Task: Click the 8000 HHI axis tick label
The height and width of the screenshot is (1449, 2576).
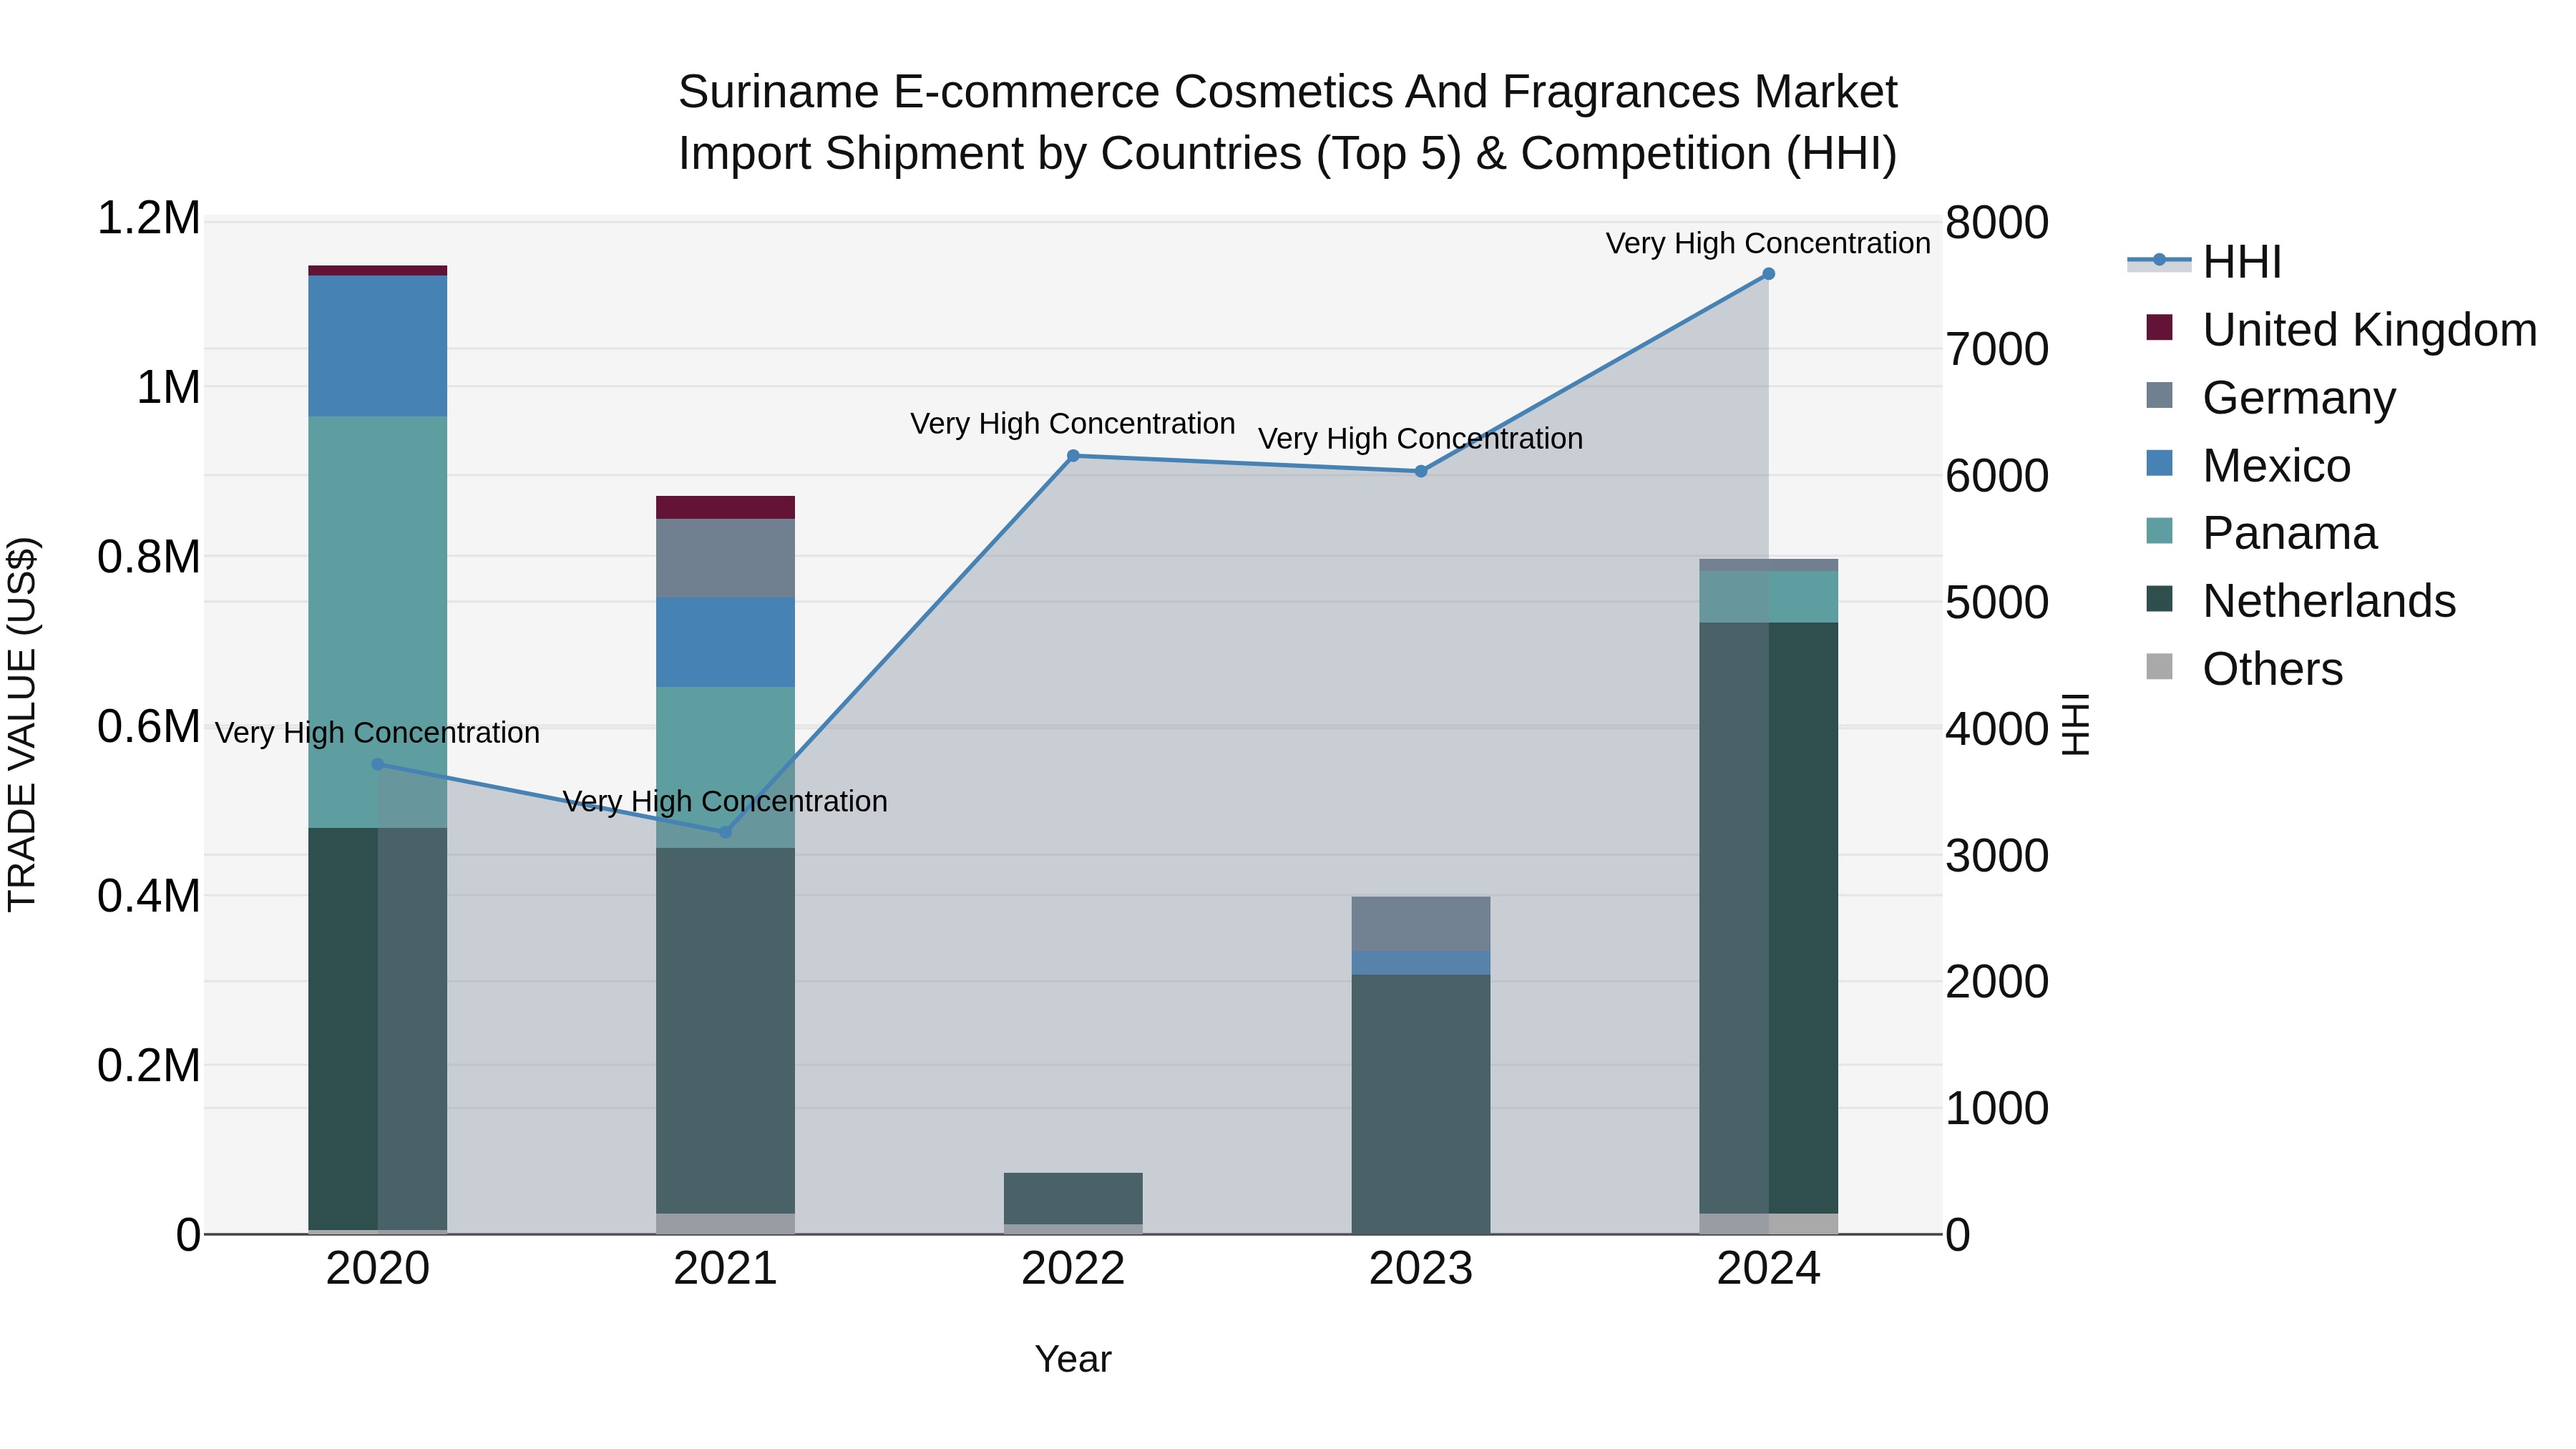Action: tap(1997, 222)
